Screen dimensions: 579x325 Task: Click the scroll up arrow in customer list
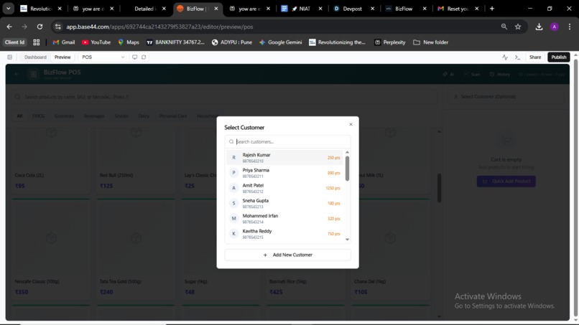347,152
